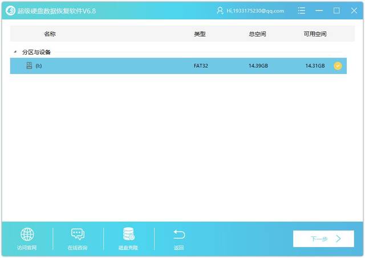The height and width of the screenshot is (258, 365).
Task: Click the 14.39GB total space value
Action: 258,65
